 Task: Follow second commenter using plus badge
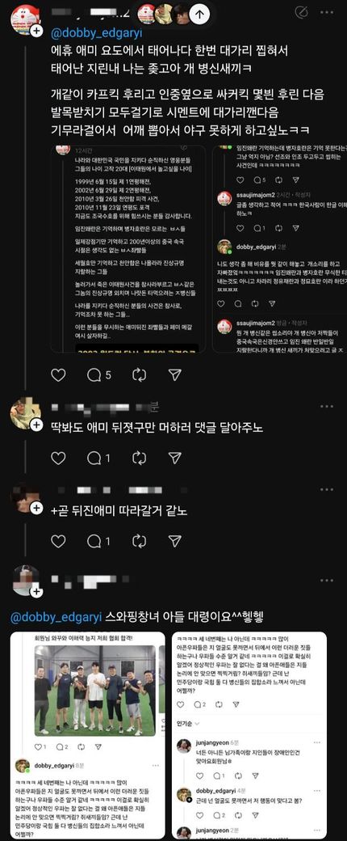36,425
